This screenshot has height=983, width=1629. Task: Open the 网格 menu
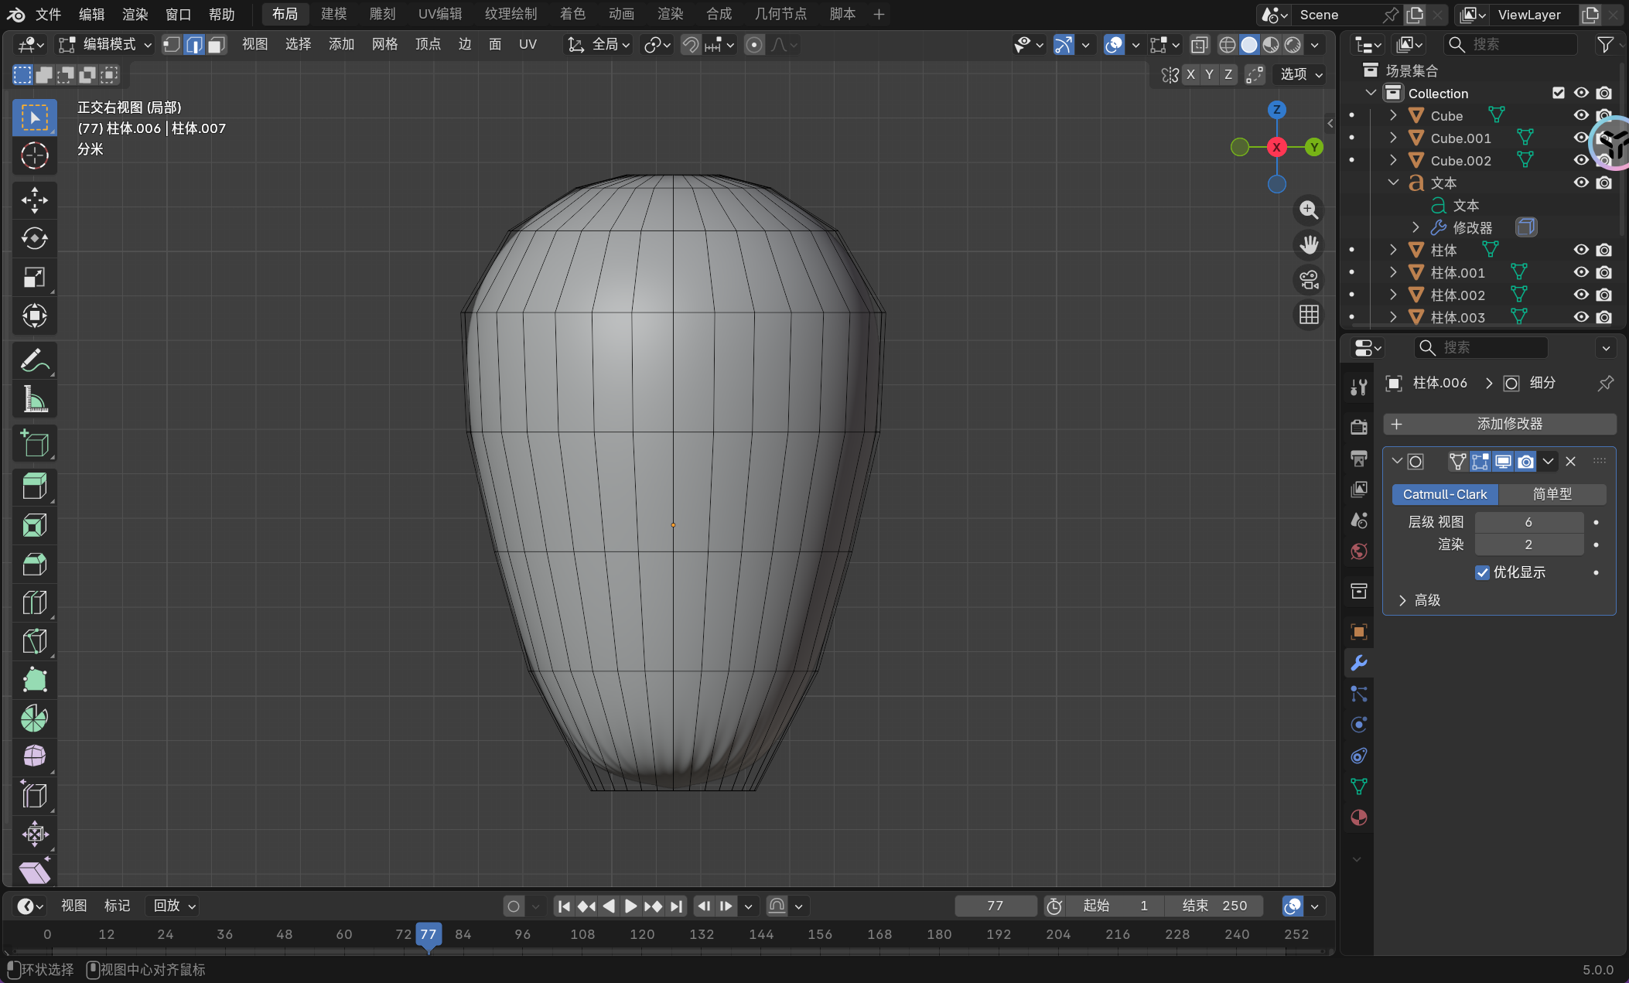point(384,45)
